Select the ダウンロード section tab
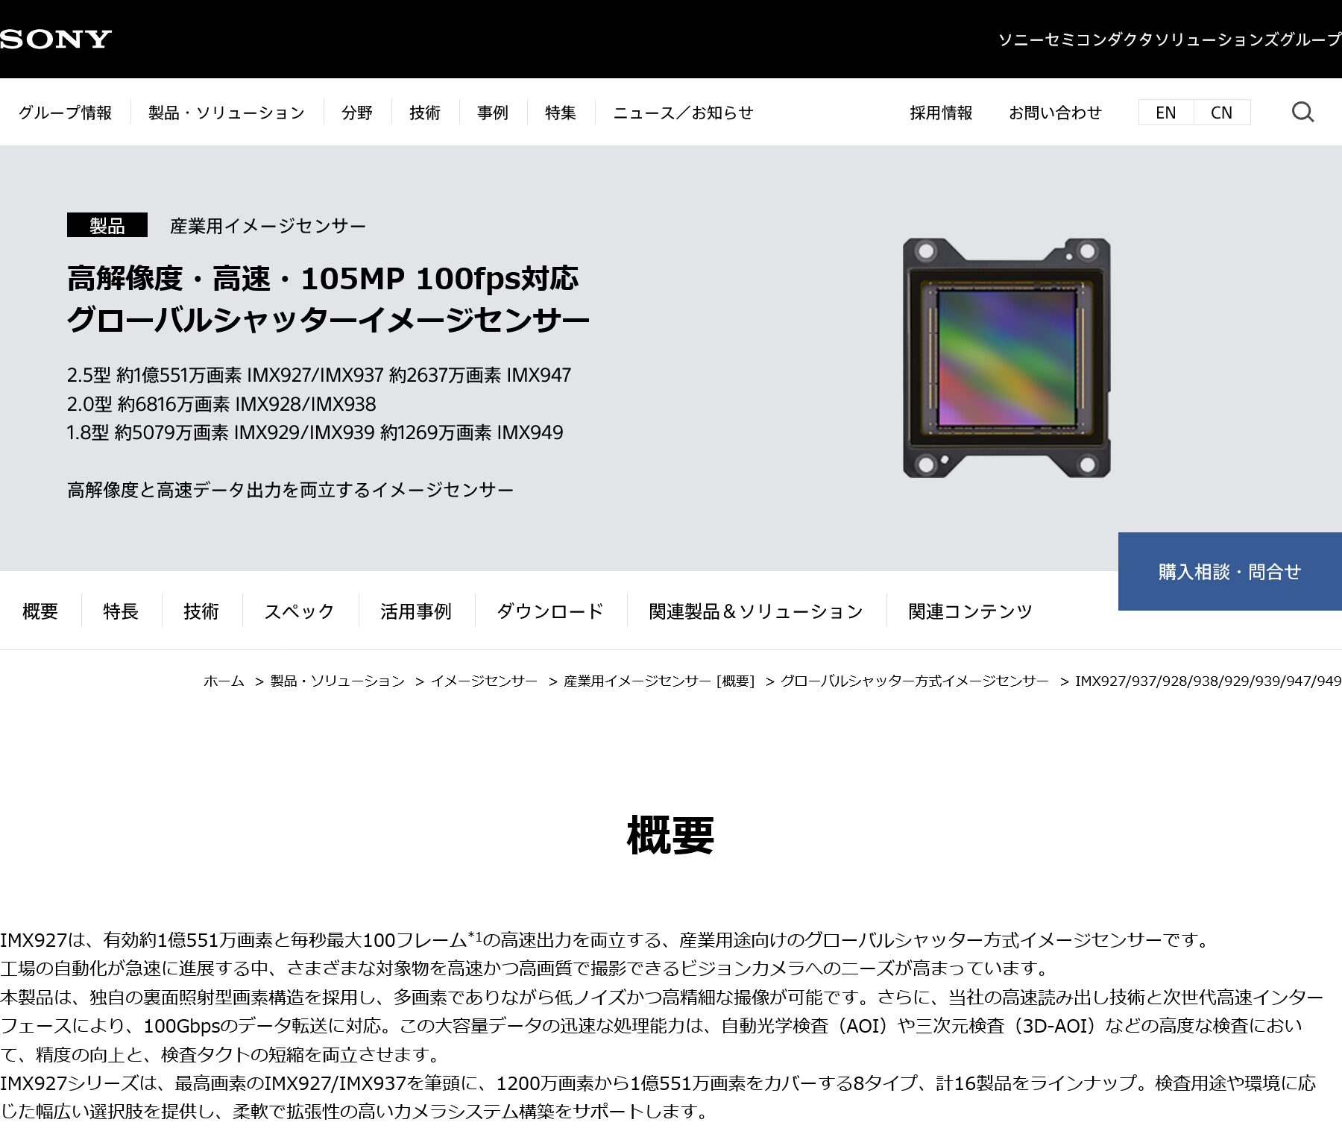 point(550,611)
